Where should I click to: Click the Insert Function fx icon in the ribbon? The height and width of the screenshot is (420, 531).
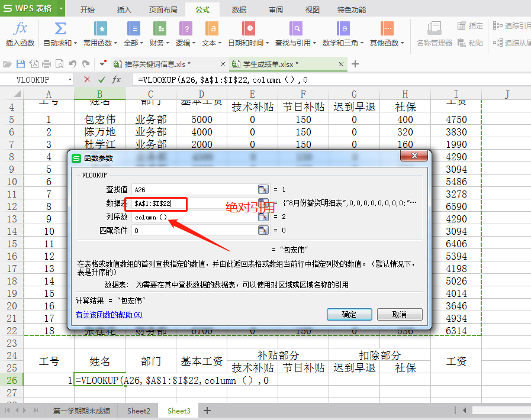pos(20,28)
